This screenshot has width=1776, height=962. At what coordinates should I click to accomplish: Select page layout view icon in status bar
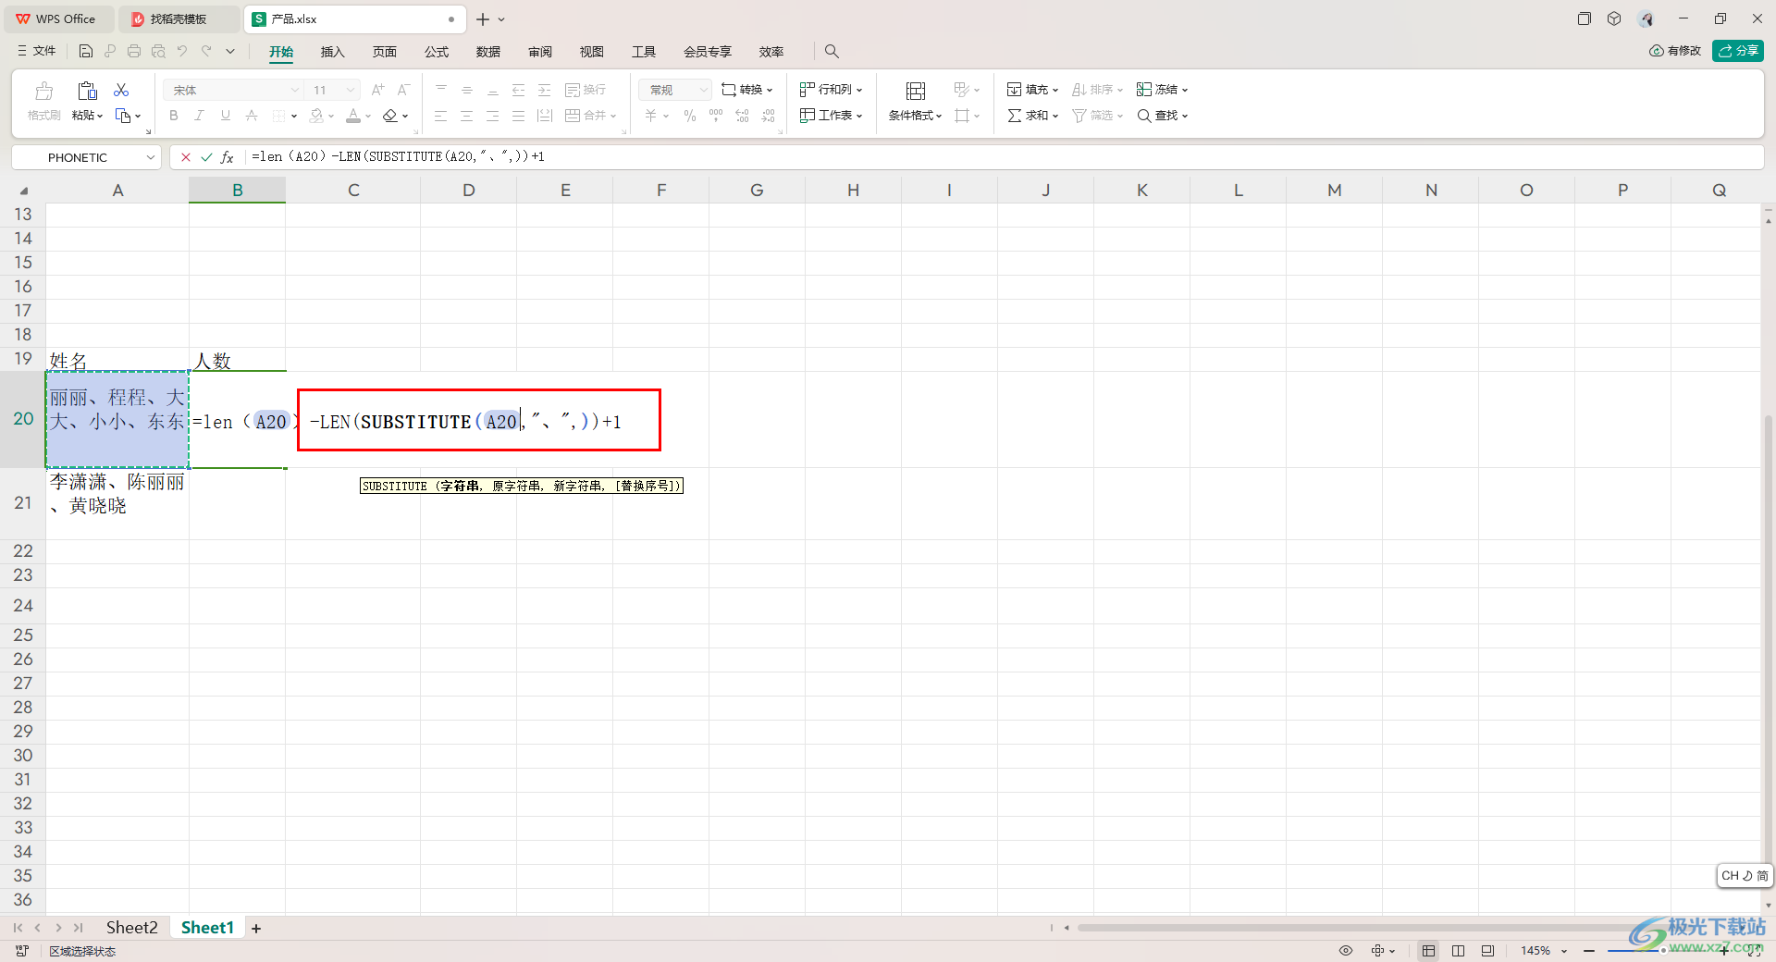pyautogui.click(x=1459, y=951)
